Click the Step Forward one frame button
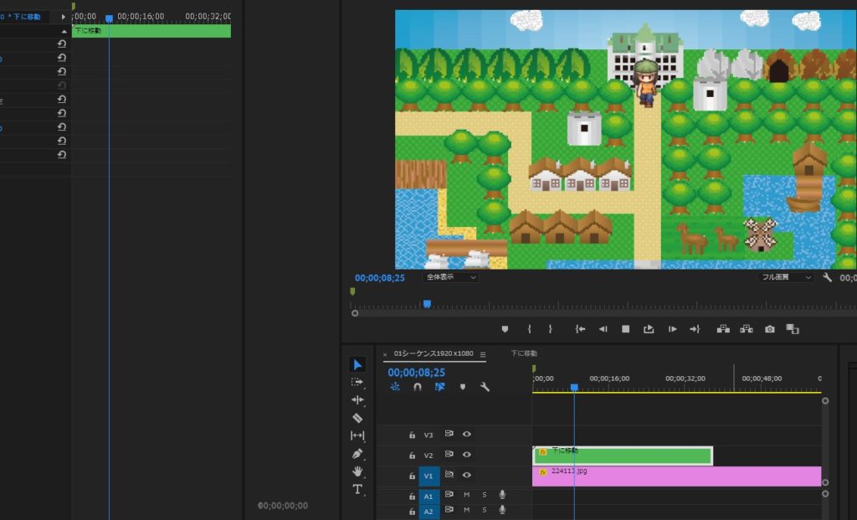The width and height of the screenshot is (857, 520). click(672, 329)
